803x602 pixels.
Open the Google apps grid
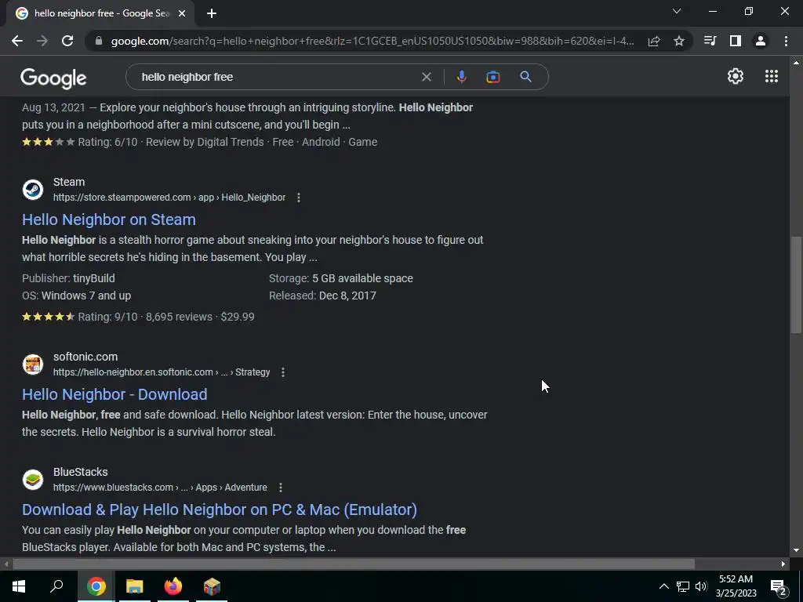coord(772,76)
